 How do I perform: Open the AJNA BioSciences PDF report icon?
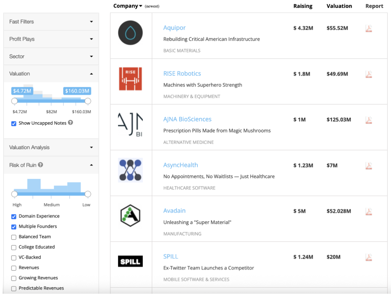pos(368,120)
